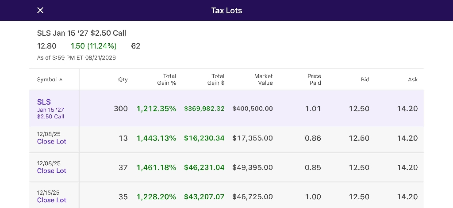Close Lot dated 12/15/25
Image resolution: width=453 pixels, height=208 pixels.
51,200
